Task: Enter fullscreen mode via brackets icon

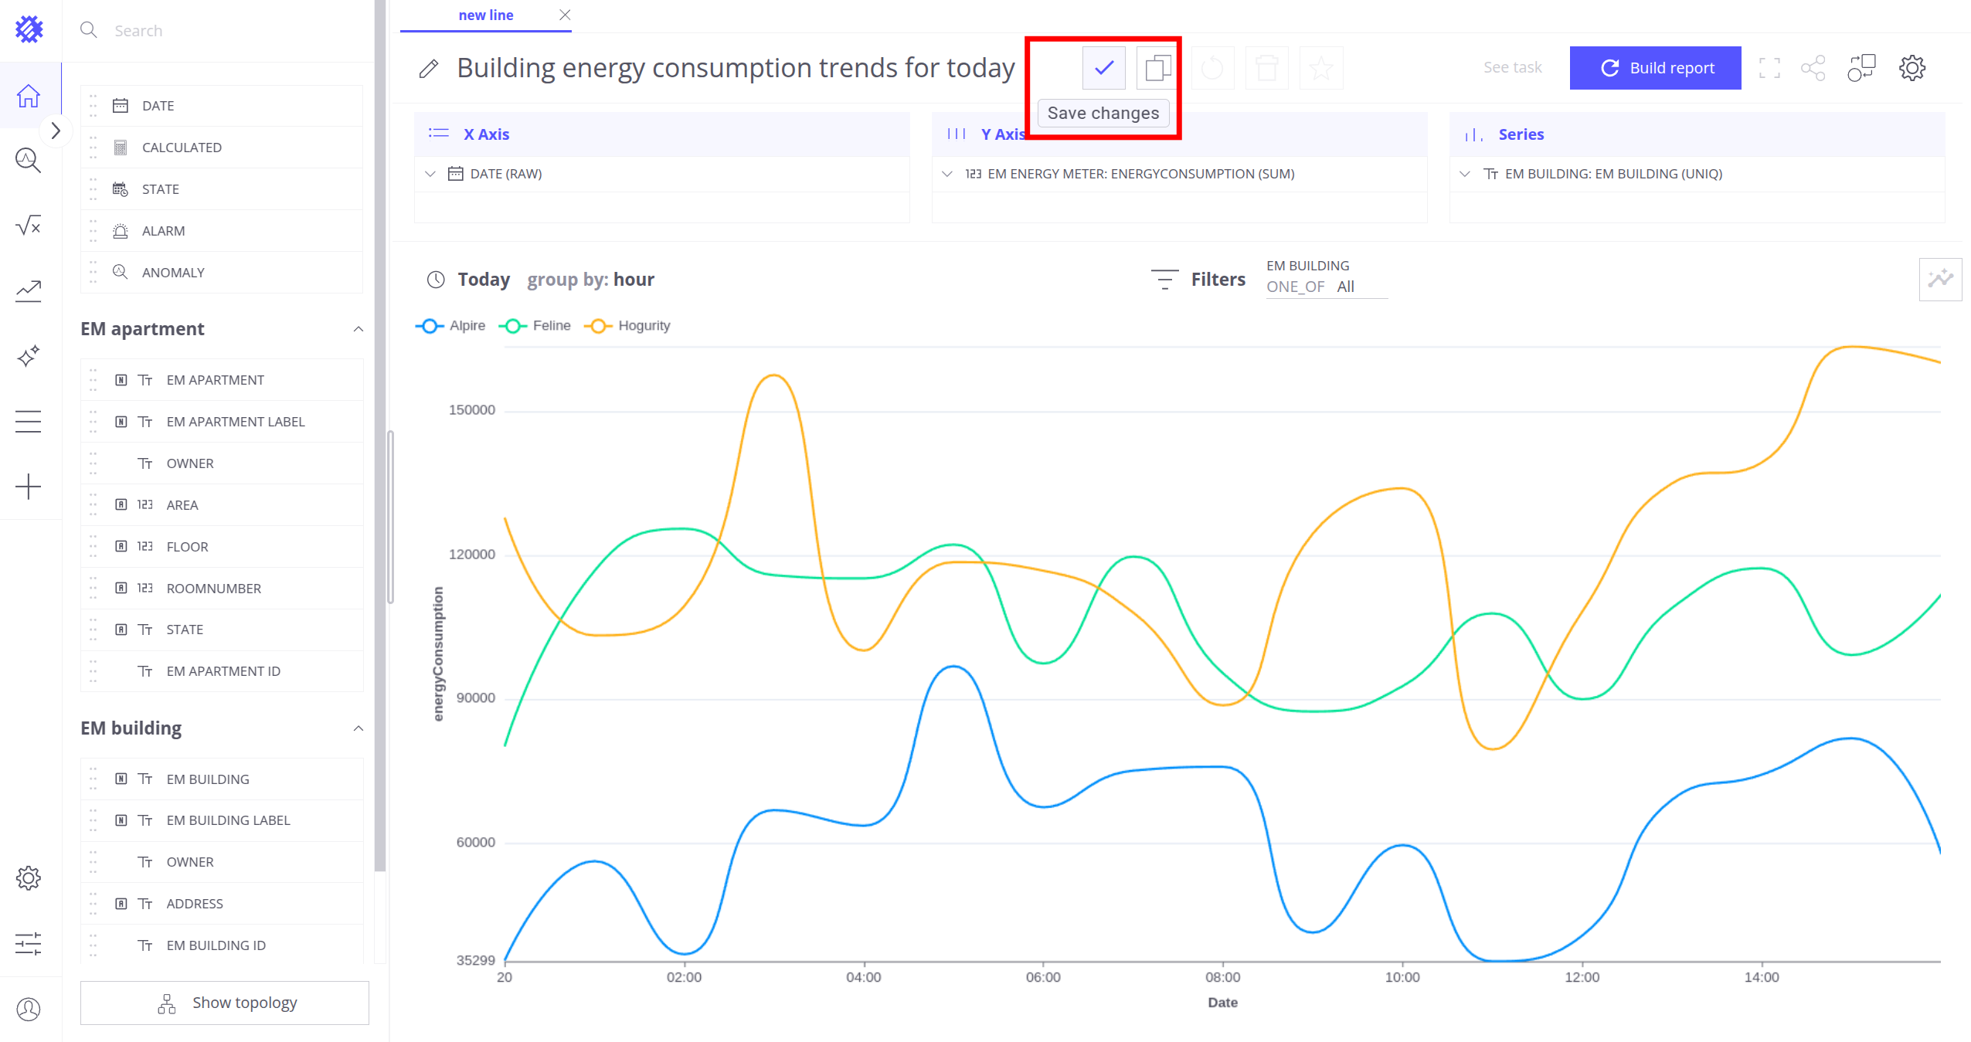Action: (x=1769, y=68)
